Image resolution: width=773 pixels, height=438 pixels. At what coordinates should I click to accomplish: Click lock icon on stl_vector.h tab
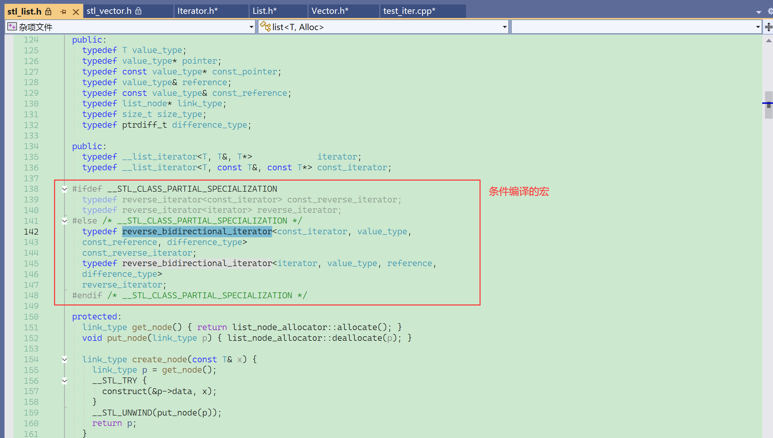(138, 11)
